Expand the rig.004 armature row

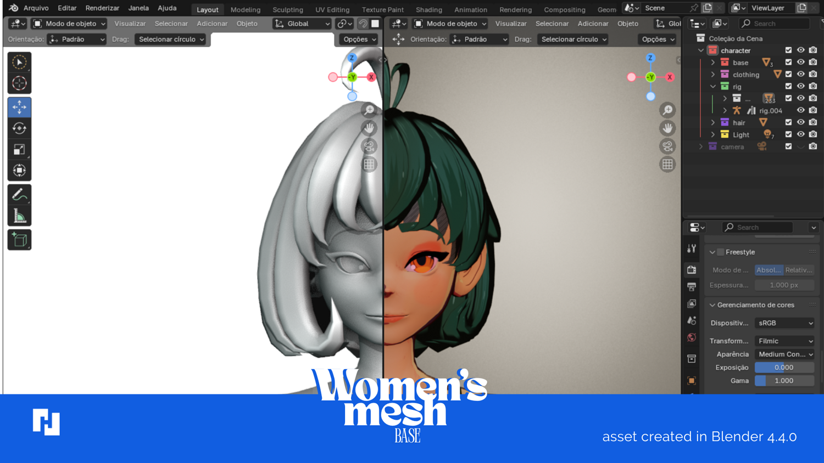click(x=725, y=110)
